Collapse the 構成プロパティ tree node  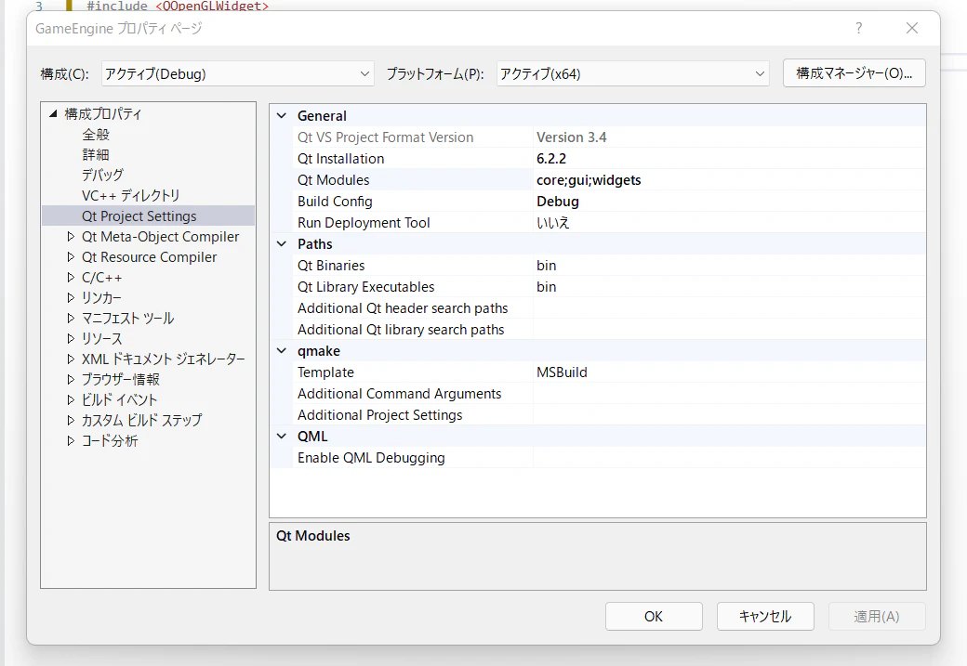[54, 113]
